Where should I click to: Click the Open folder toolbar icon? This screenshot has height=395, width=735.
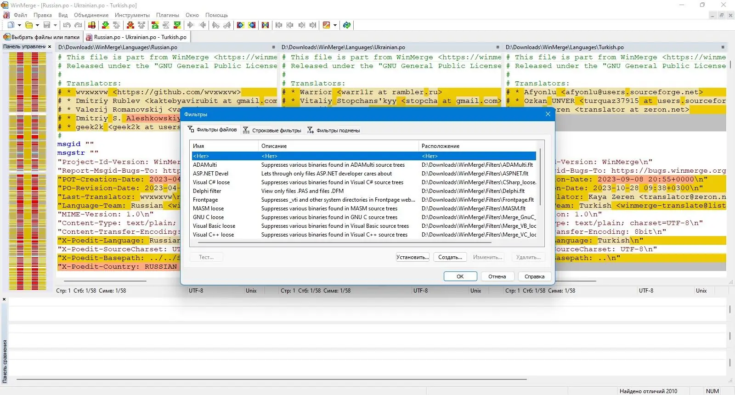[x=29, y=25]
